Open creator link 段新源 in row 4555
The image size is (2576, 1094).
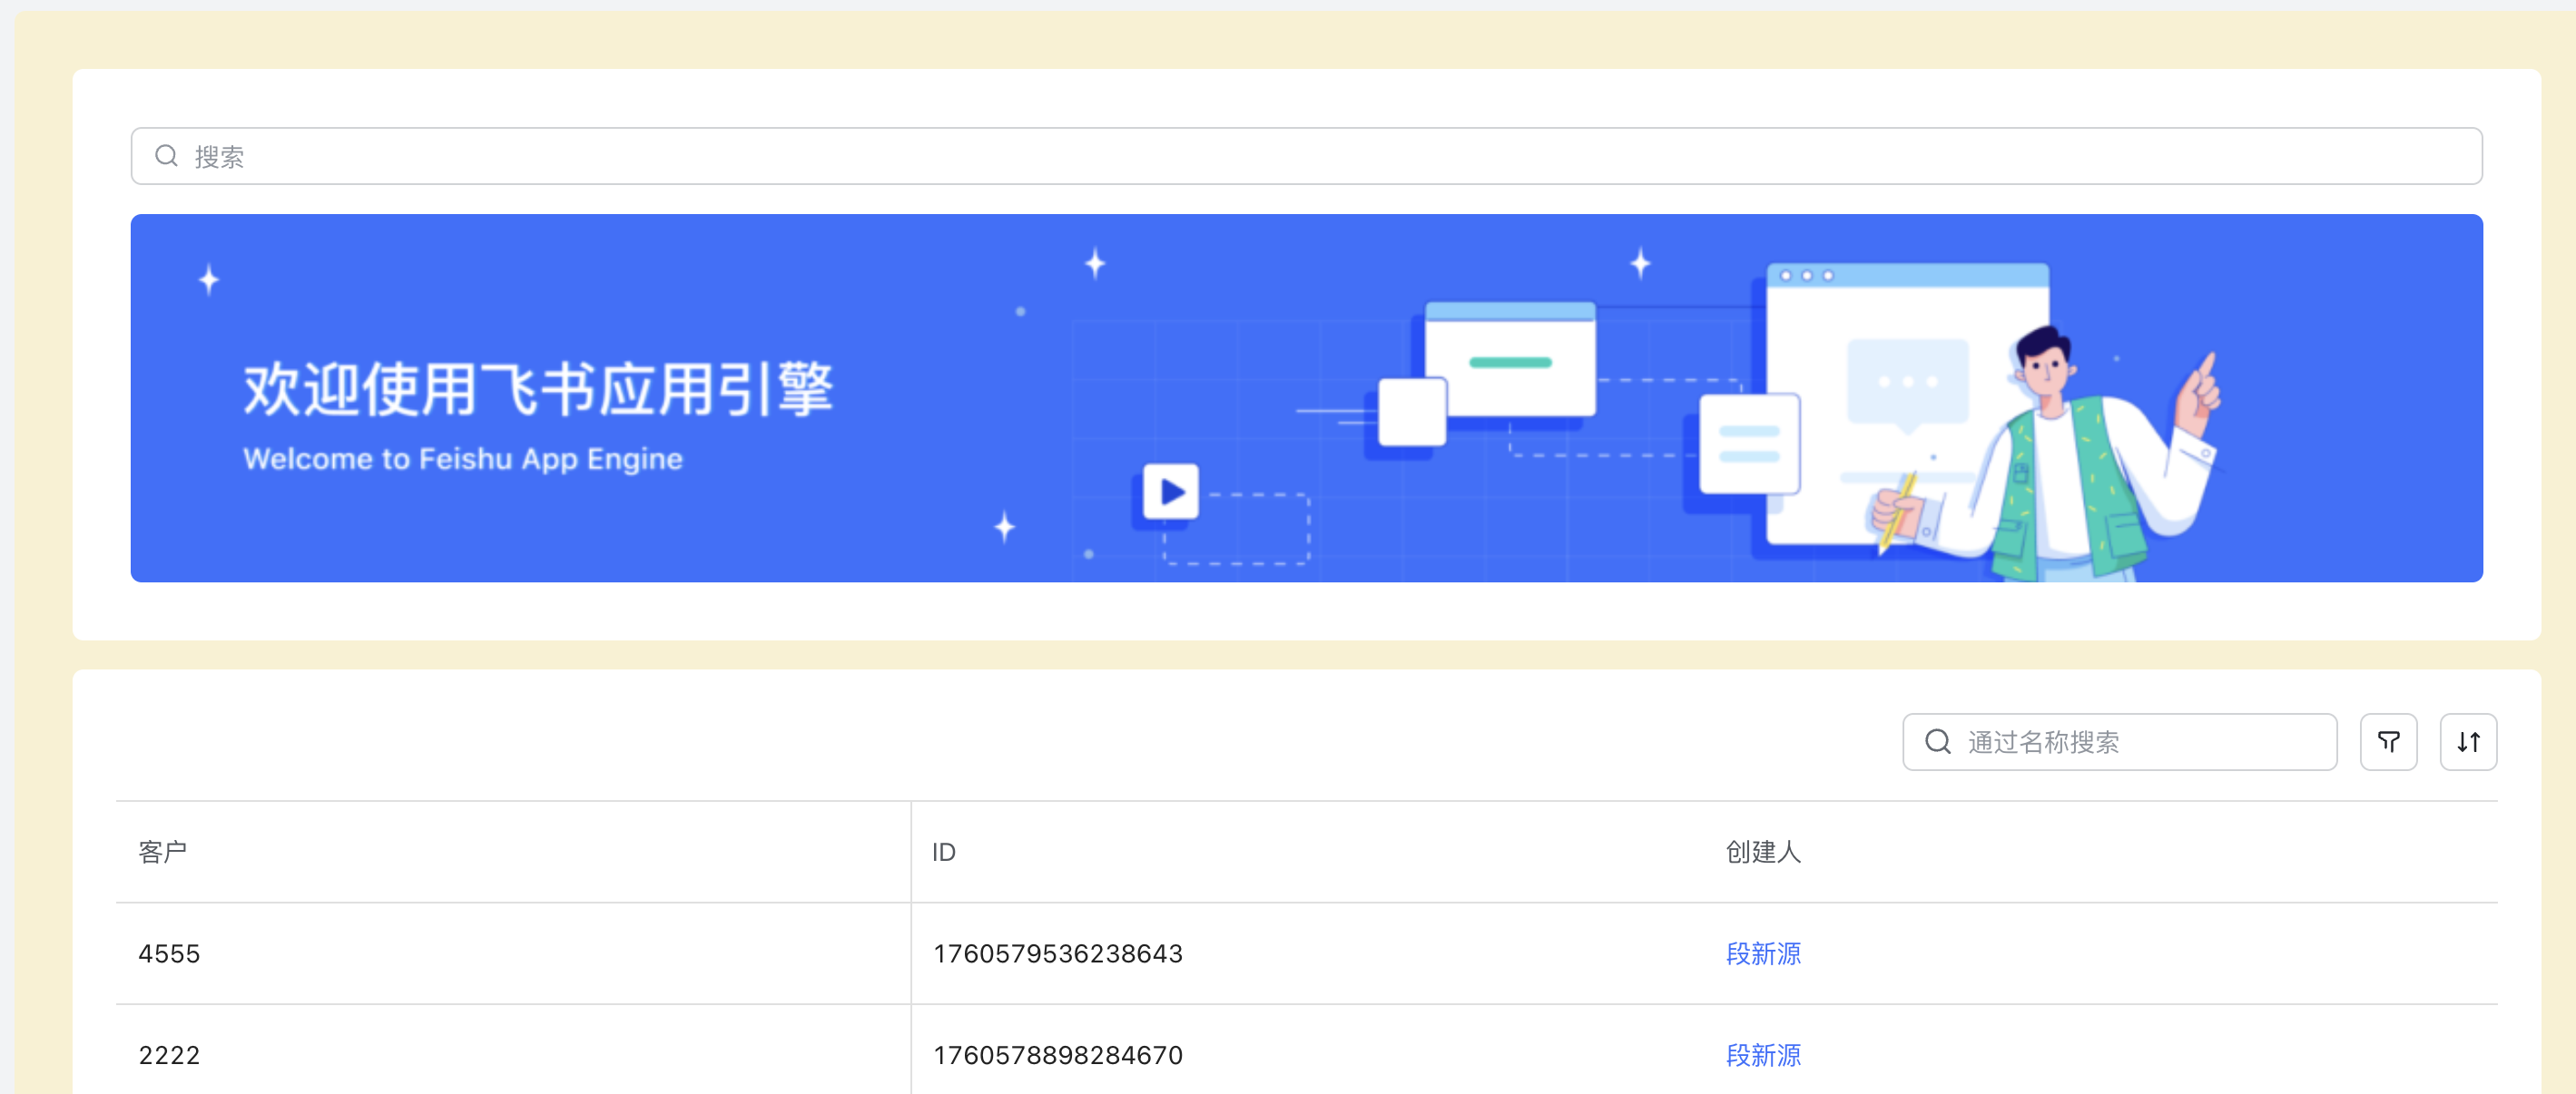[1763, 953]
